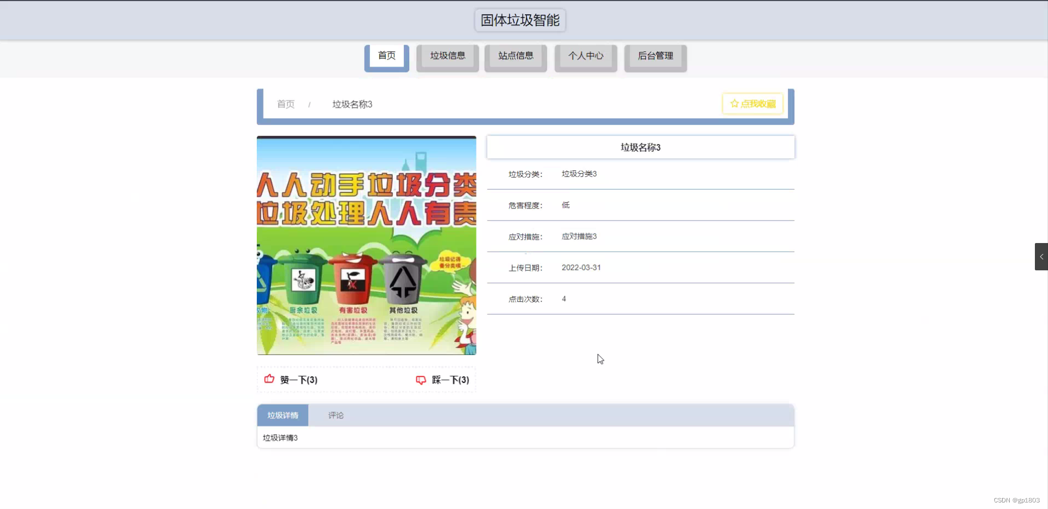Image resolution: width=1048 pixels, height=509 pixels.
Task: Click the 点我收藏 favorite button
Action: 752,103
